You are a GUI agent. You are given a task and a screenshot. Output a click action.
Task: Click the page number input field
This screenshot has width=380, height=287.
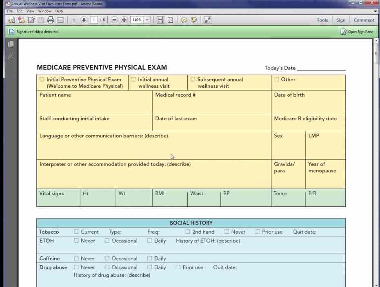click(94, 20)
